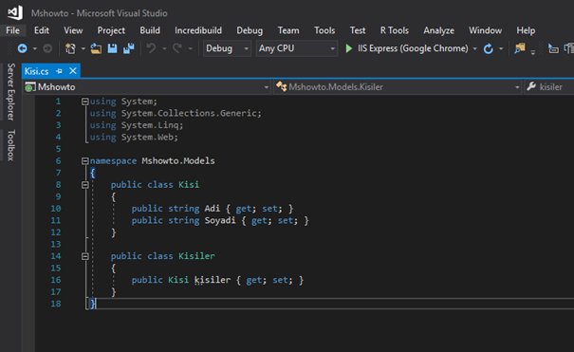Open the Analyze menu
Screen dimensions: 574x352
pyautogui.click(x=439, y=30)
